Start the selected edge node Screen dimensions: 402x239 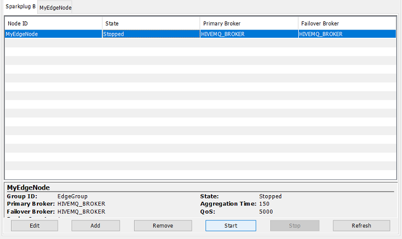pyautogui.click(x=231, y=226)
